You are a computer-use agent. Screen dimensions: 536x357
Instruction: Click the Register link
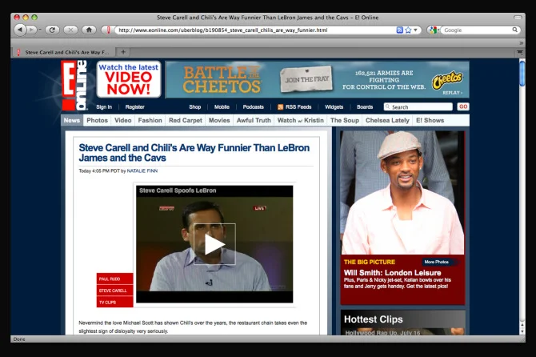point(134,107)
